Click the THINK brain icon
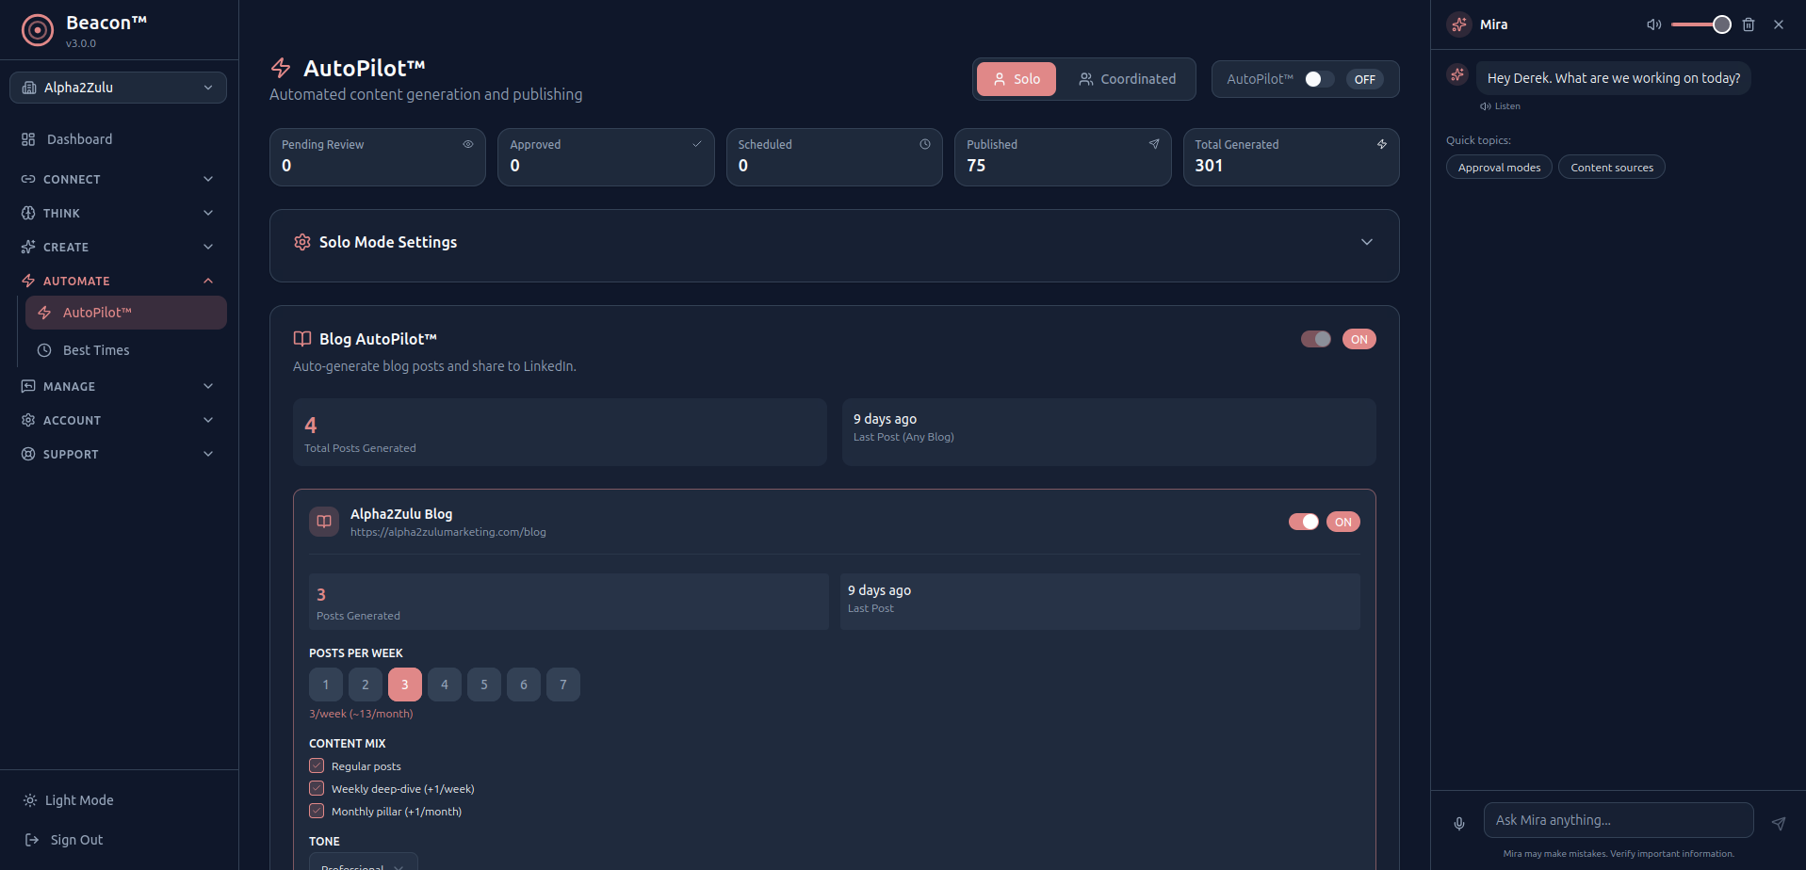This screenshot has height=870, width=1806. coord(28,213)
